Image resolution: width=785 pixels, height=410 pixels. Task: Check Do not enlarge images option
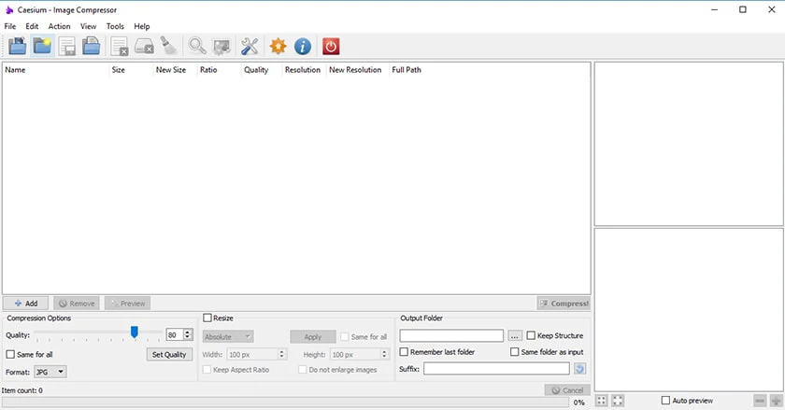(303, 370)
